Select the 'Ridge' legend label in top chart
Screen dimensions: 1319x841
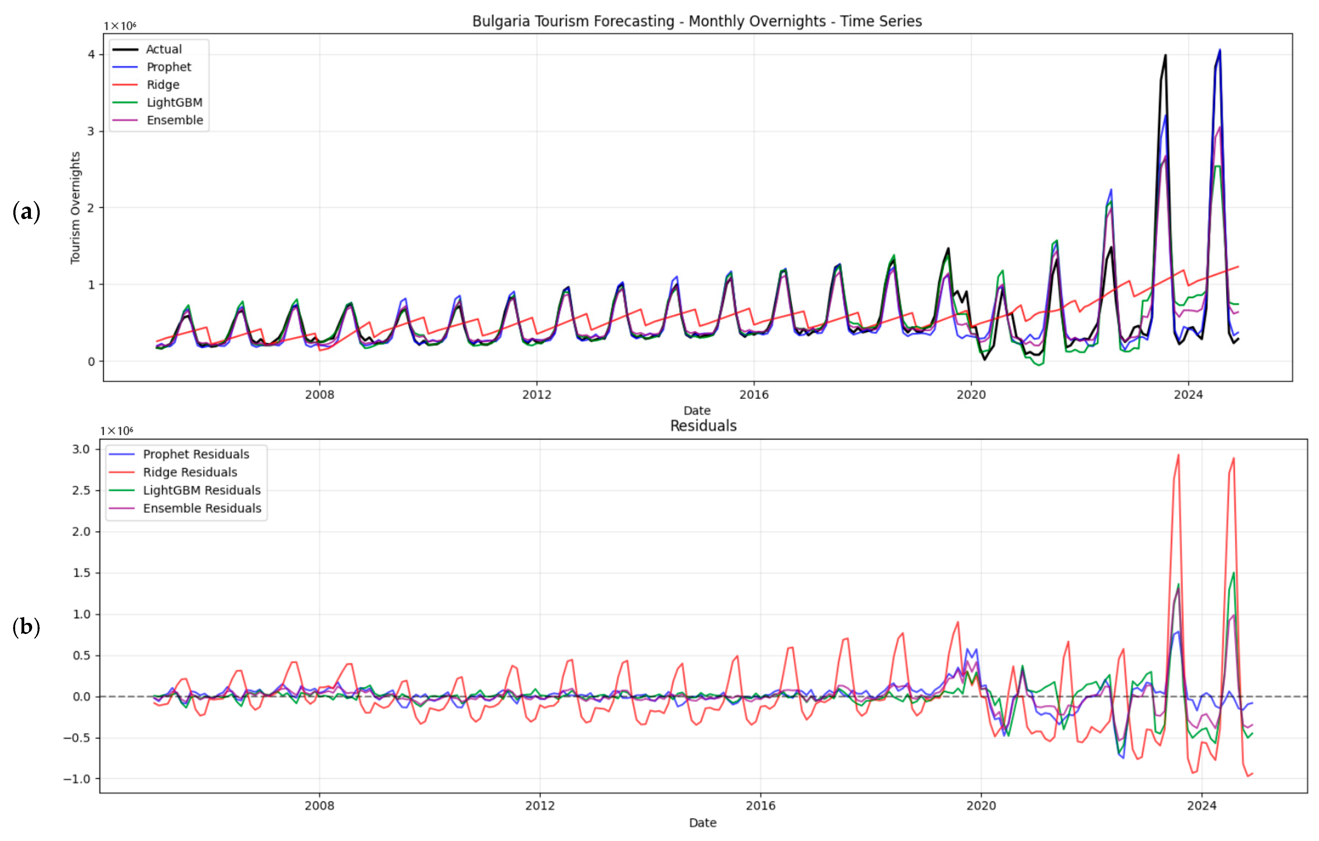pos(163,85)
